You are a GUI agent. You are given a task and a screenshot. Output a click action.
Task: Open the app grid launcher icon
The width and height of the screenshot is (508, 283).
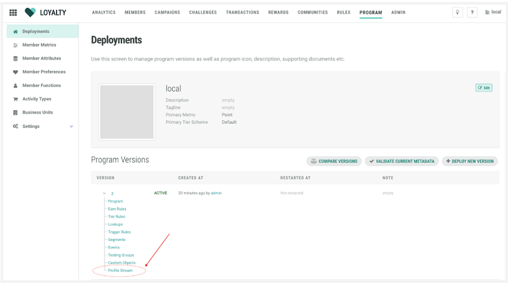point(13,12)
